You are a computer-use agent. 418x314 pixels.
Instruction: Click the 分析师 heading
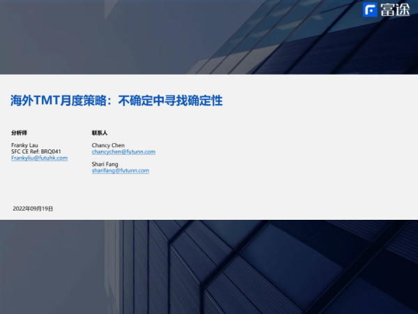coord(19,133)
